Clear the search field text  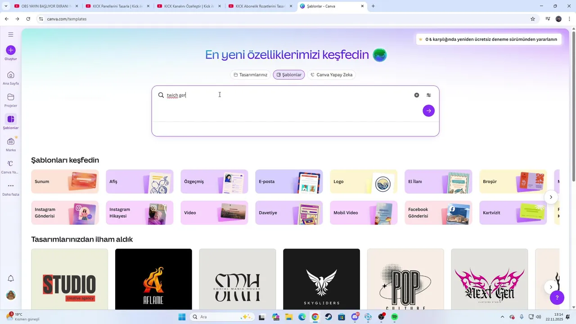tap(417, 95)
